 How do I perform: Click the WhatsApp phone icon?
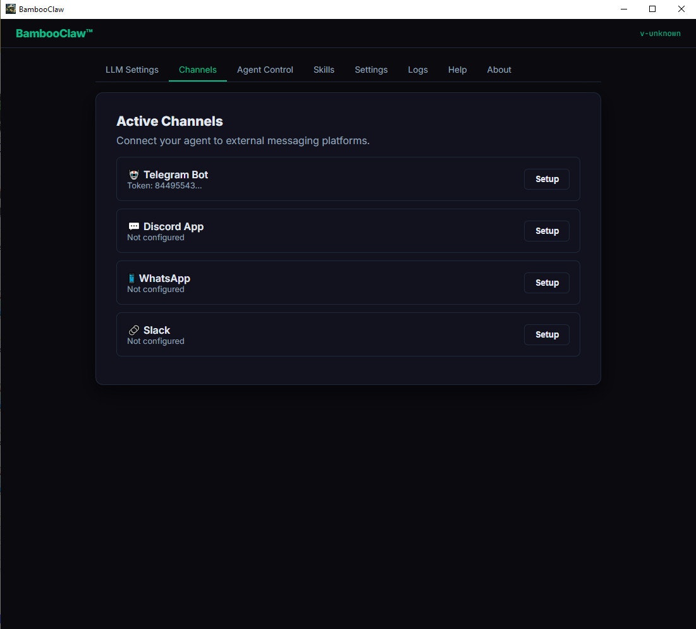(131, 278)
